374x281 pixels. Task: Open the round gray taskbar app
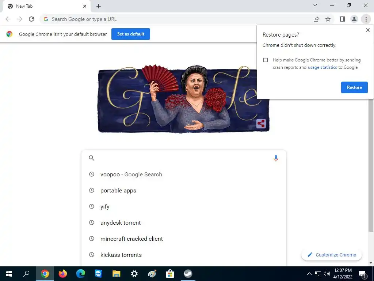pos(188,274)
